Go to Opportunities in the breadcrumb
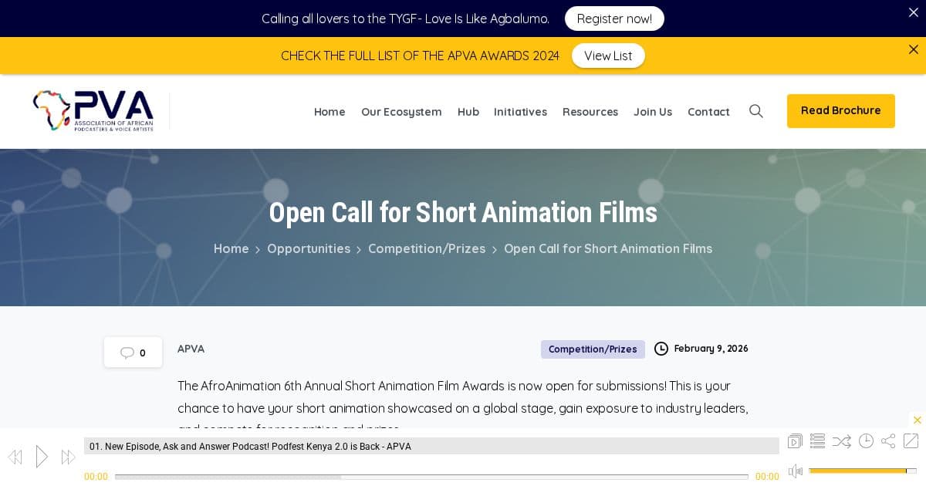 (x=309, y=248)
